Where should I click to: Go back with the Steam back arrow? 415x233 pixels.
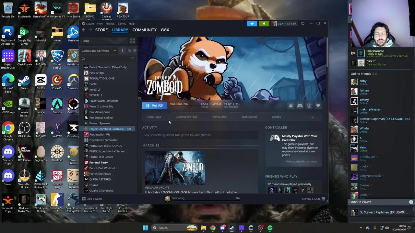pos(84,30)
